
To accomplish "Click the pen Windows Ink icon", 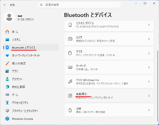I will [x=70, y=81].
